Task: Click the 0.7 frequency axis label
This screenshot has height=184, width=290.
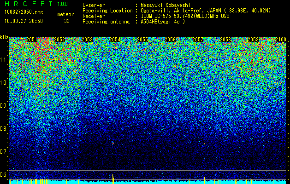Action: [3, 152]
